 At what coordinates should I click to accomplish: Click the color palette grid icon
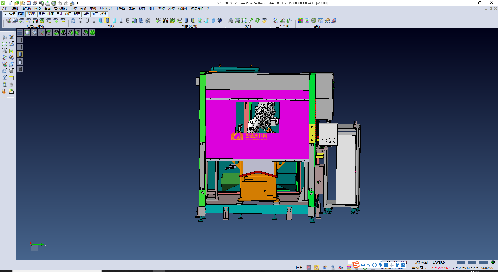300,20
